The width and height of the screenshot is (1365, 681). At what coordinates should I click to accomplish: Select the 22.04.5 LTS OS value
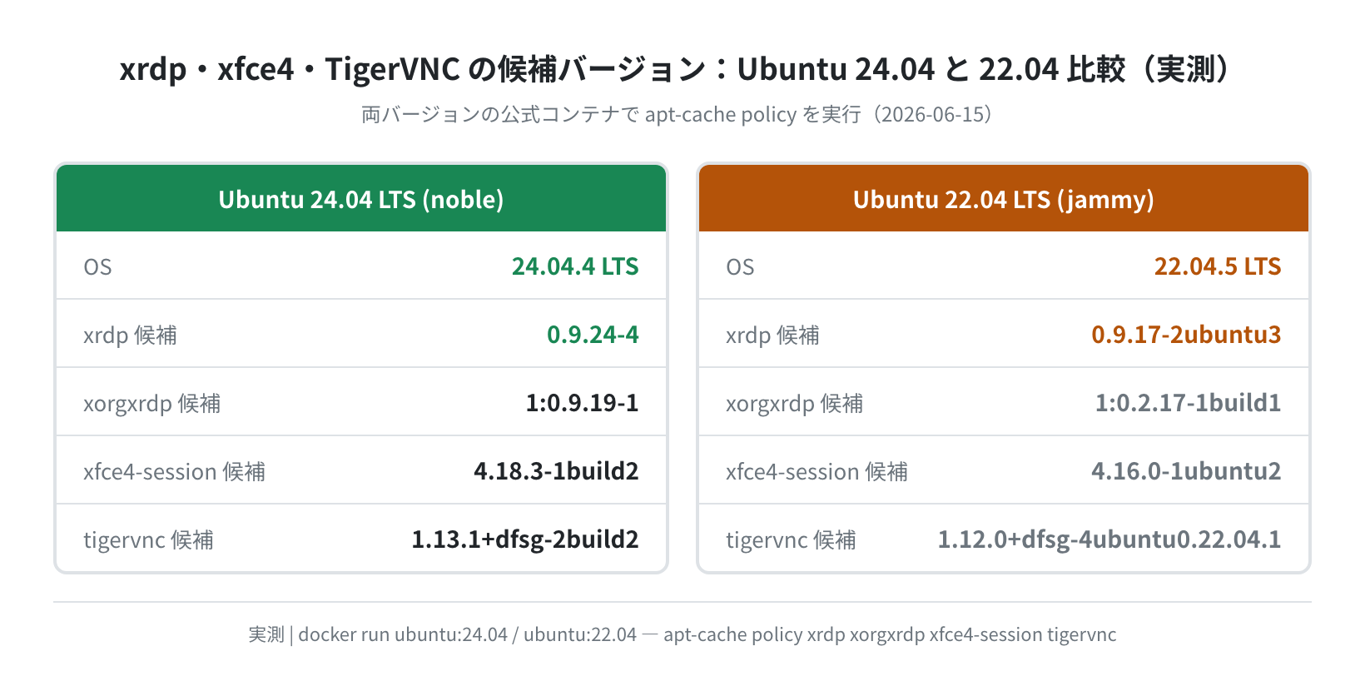(1218, 266)
